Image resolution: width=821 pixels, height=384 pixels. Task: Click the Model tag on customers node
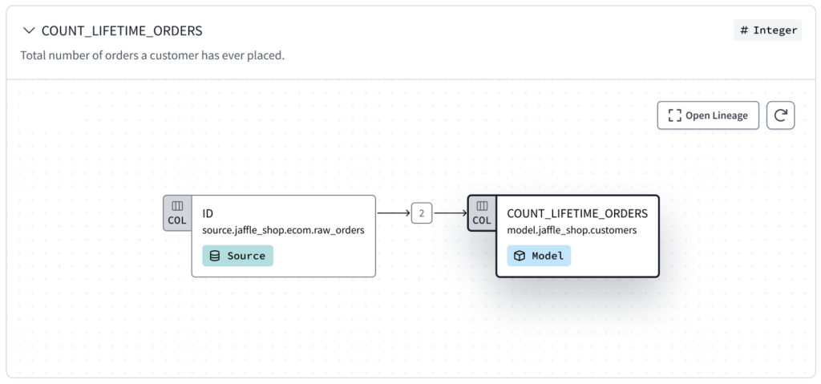tap(539, 256)
